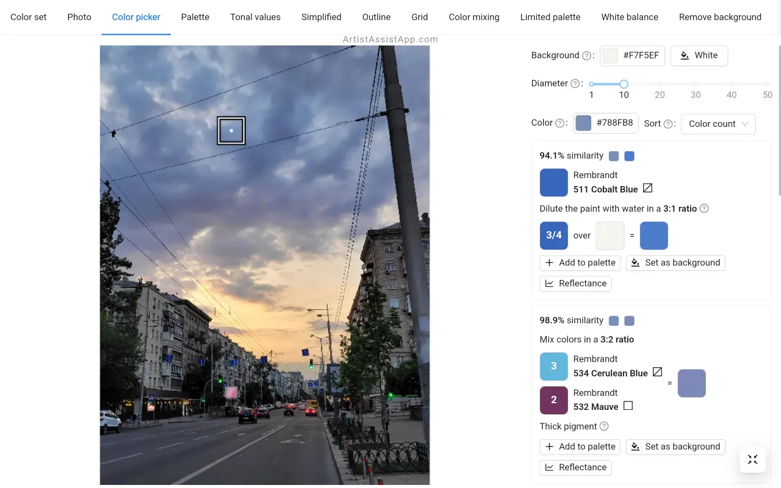Open the picked color swatch #788FB8

pos(606,123)
